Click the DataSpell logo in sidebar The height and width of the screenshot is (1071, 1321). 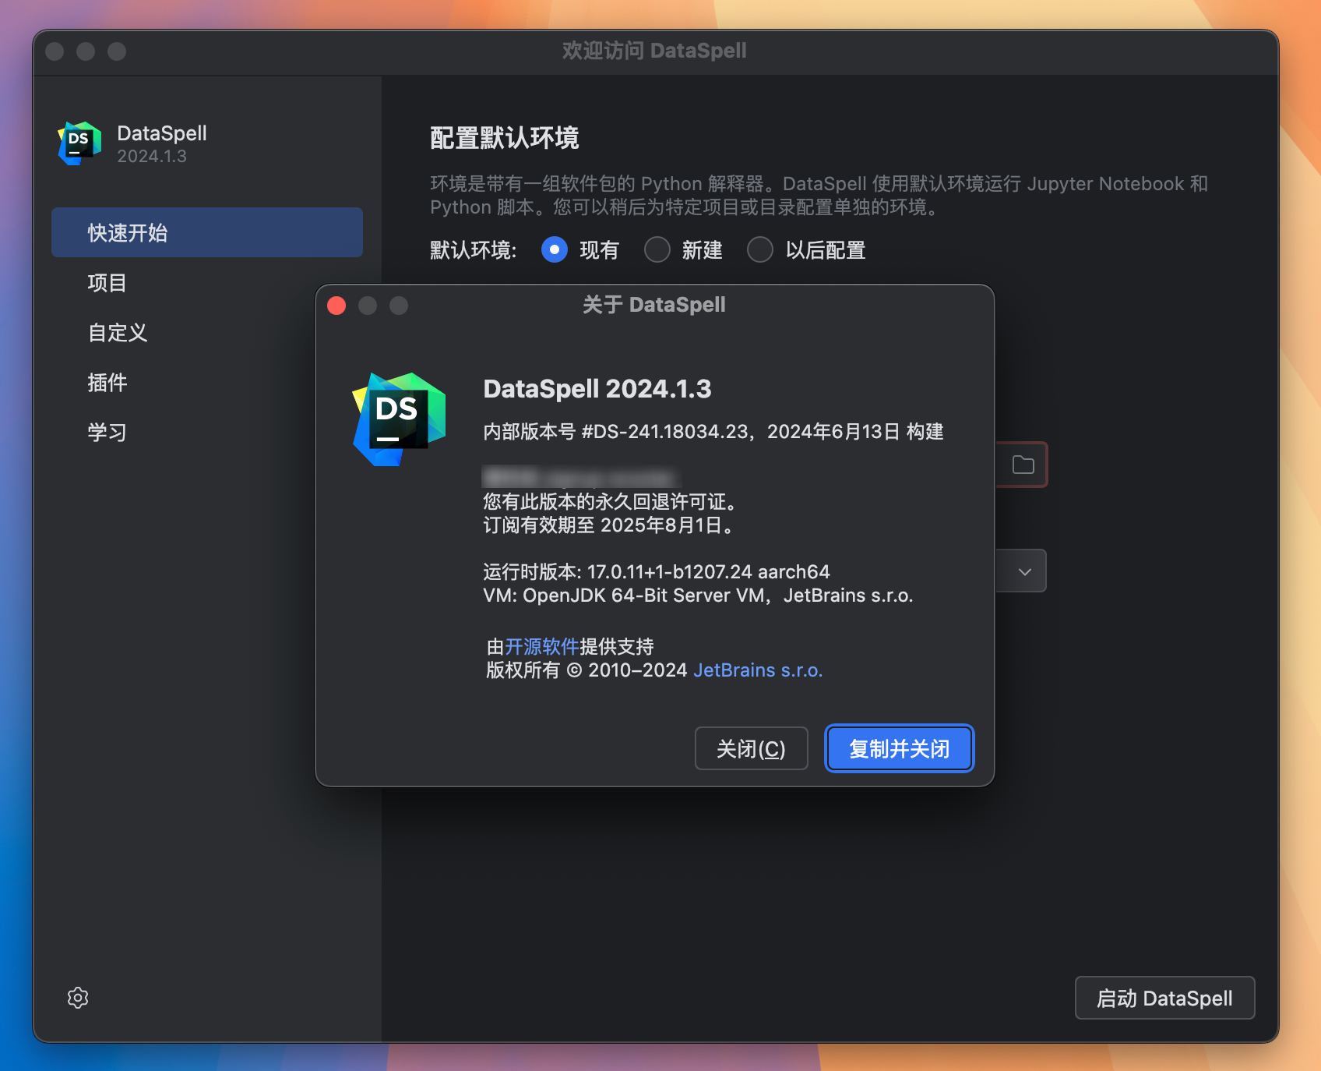coord(79,143)
